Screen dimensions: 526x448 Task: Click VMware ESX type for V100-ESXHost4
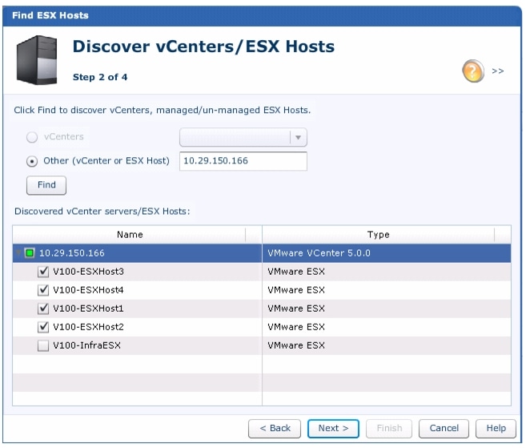pyautogui.click(x=296, y=290)
